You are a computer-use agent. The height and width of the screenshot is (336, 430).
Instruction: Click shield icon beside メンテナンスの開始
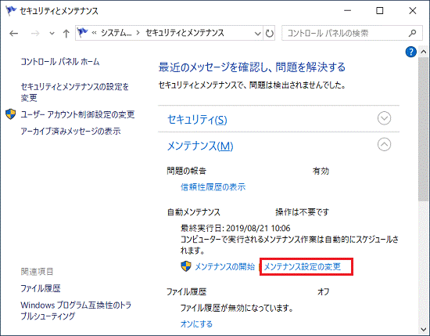pyautogui.click(x=186, y=266)
